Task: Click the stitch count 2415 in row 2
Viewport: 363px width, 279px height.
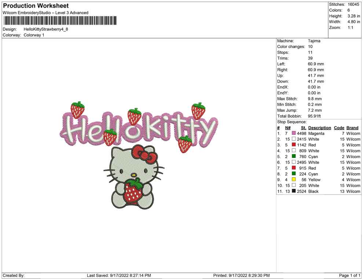Action: 302,139
